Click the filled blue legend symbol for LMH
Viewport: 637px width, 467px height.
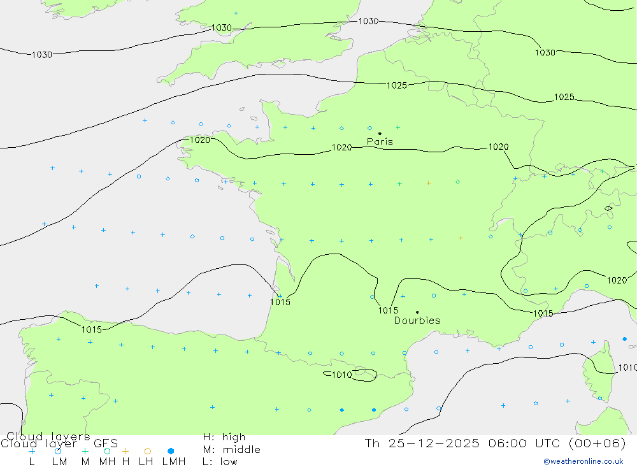point(171,451)
